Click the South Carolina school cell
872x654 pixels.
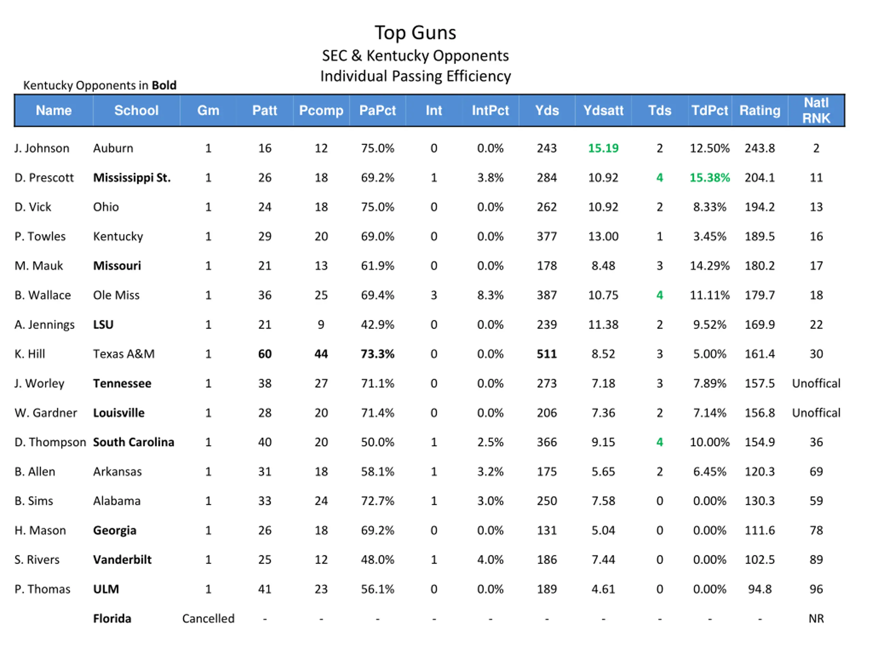(x=133, y=442)
